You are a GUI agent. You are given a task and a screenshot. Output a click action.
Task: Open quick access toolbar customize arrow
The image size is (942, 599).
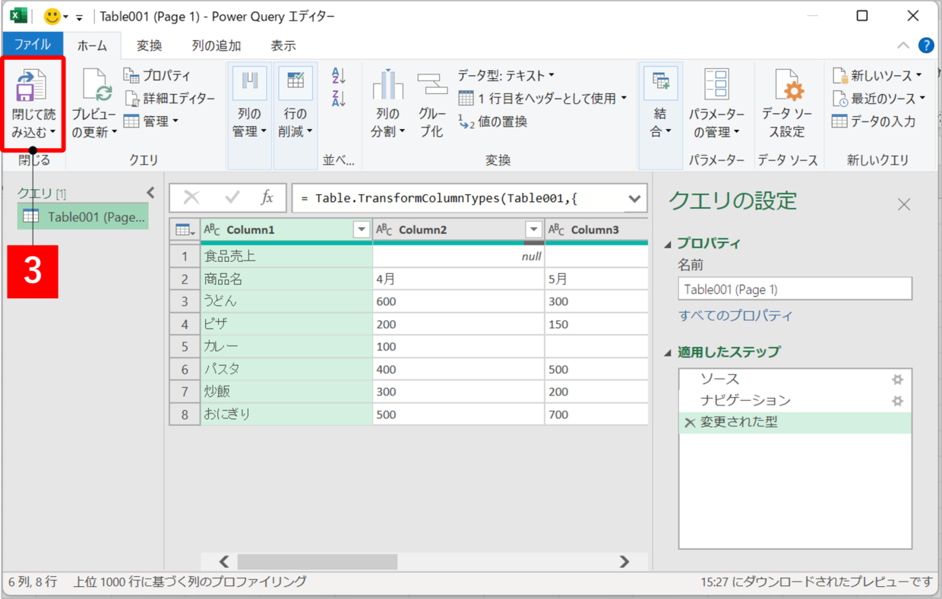79,17
